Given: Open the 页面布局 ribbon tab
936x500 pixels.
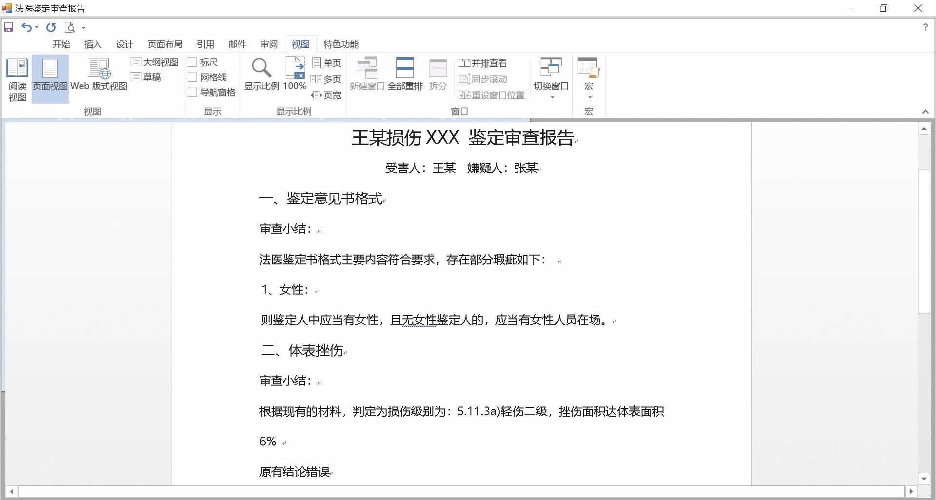Looking at the screenshot, I should click(x=165, y=44).
